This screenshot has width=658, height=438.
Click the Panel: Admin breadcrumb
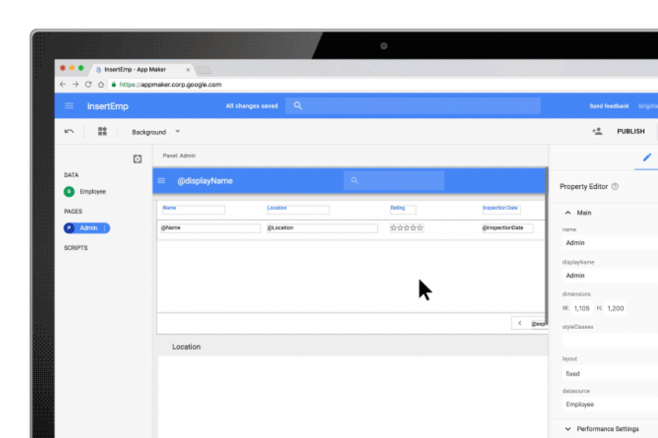pos(179,155)
